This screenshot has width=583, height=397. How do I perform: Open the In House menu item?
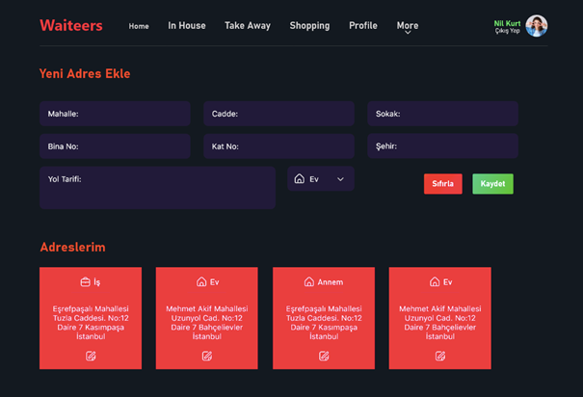[x=187, y=26]
